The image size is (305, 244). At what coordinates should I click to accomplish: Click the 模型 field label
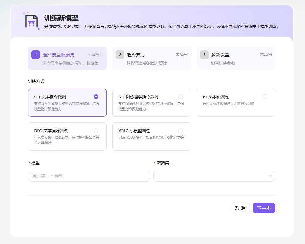(x=35, y=163)
